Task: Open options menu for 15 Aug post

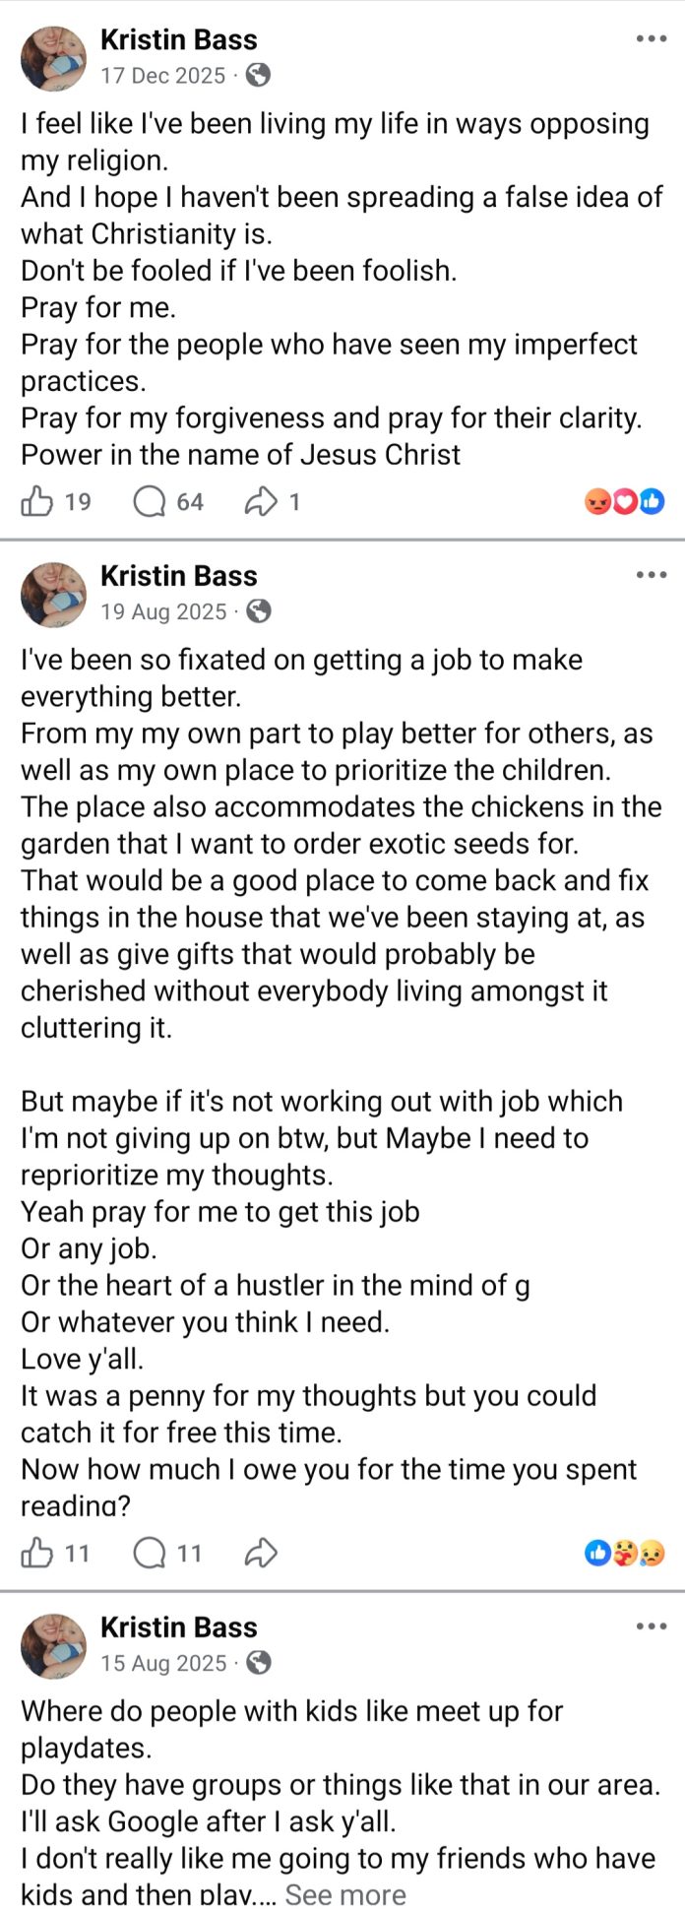Action: coord(651,1626)
